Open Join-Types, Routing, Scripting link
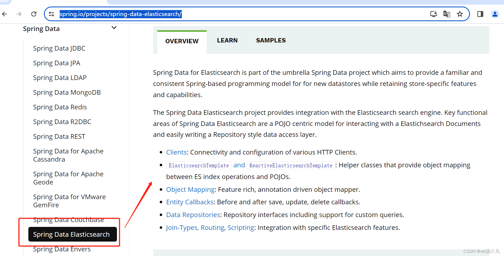 [x=210, y=228]
